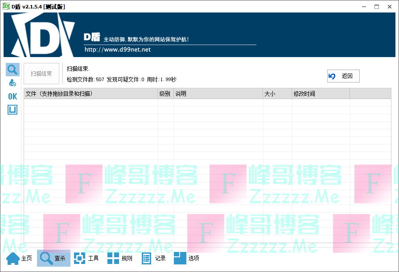Click the 说明 column header

click(218, 94)
